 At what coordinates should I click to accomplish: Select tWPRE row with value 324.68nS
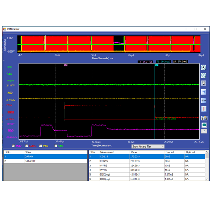[147, 170]
